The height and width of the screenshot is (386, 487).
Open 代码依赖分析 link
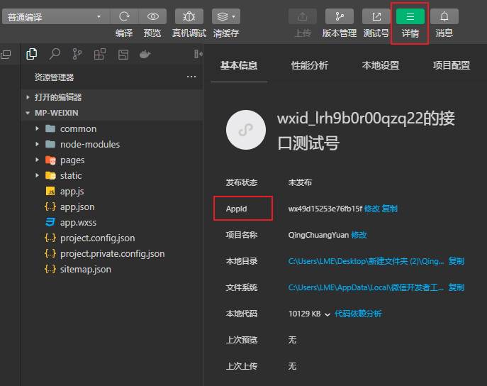point(358,314)
